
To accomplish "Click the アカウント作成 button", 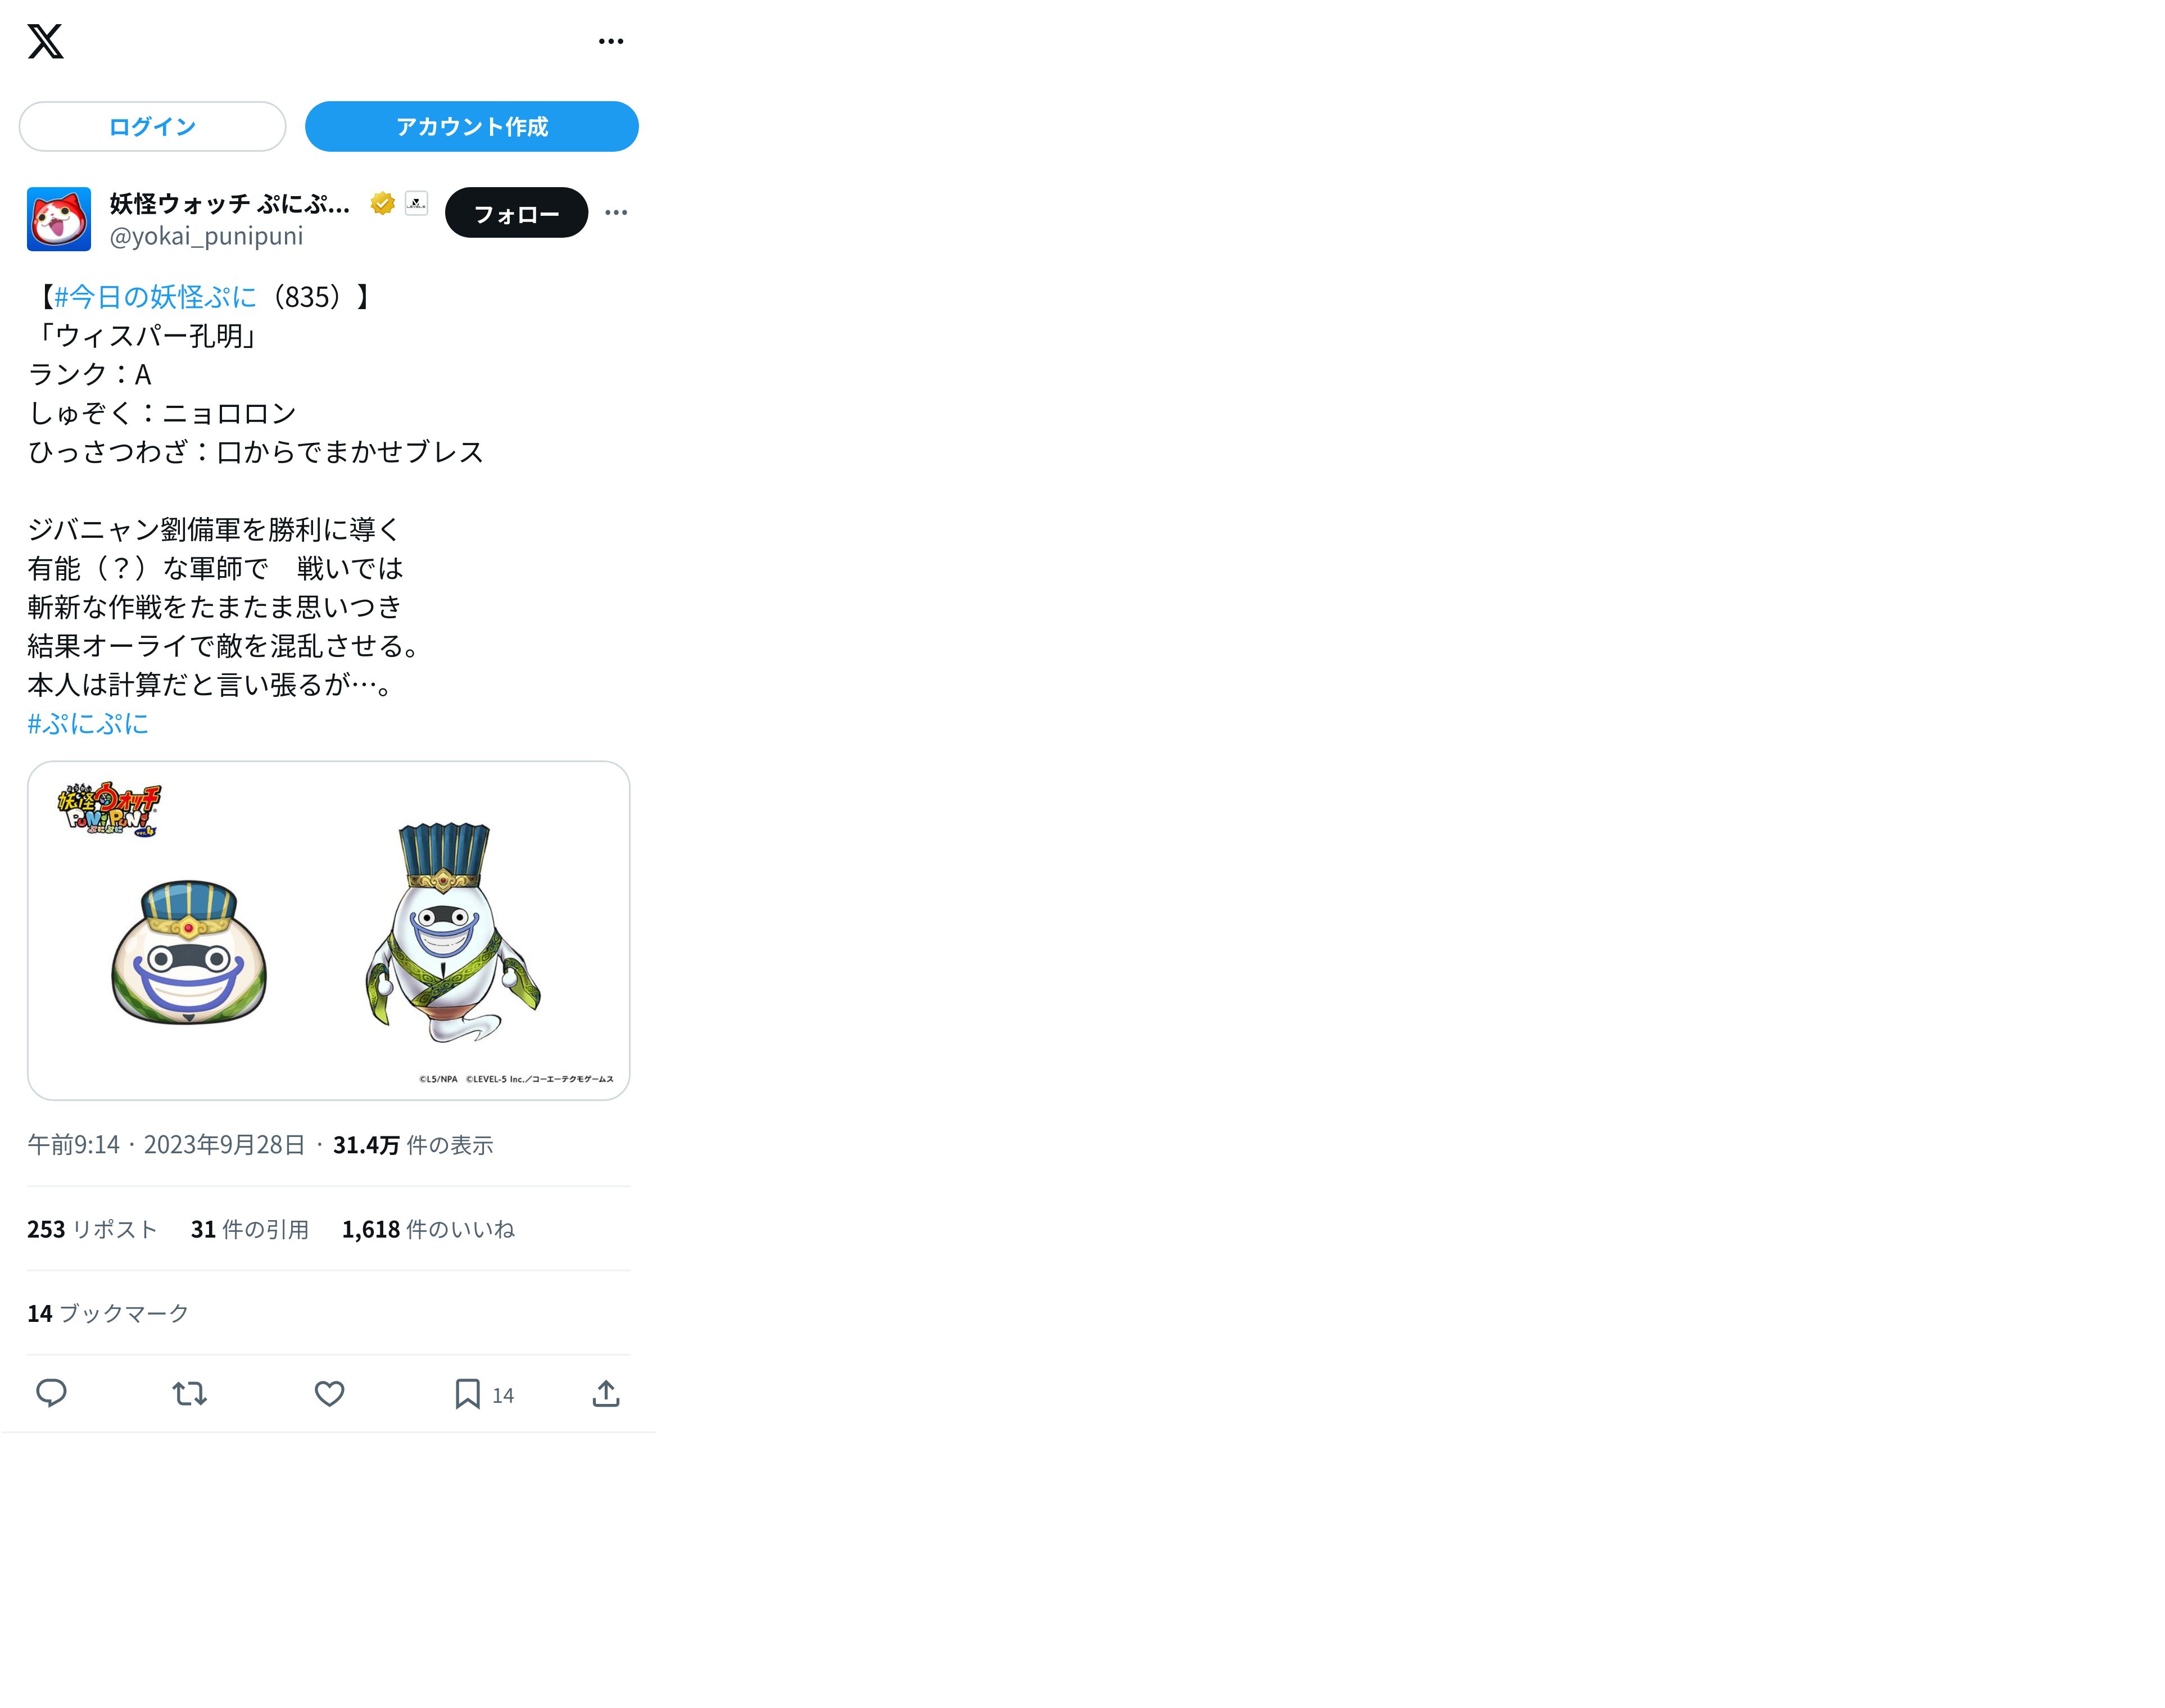I will (x=472, y=126).
